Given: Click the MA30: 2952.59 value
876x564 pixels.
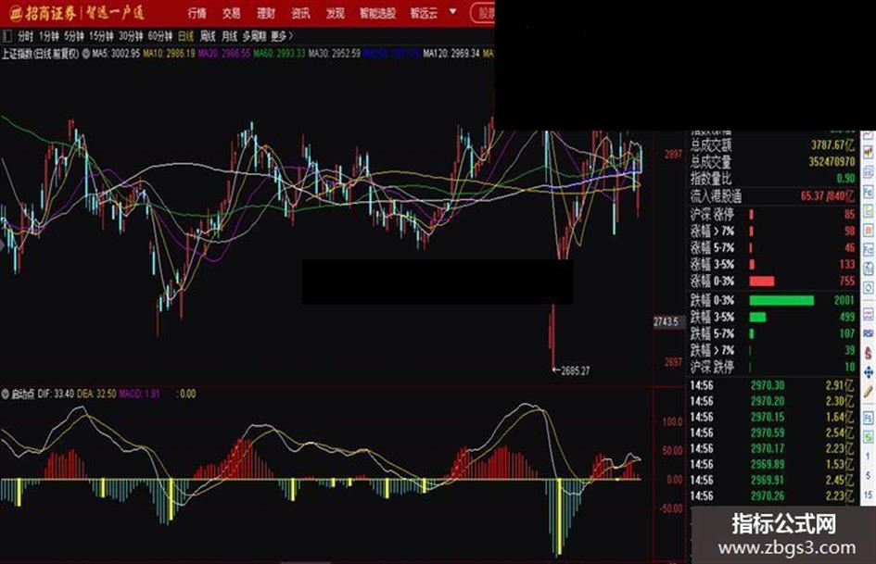Looking at the screenshot, I should point(335,54).
